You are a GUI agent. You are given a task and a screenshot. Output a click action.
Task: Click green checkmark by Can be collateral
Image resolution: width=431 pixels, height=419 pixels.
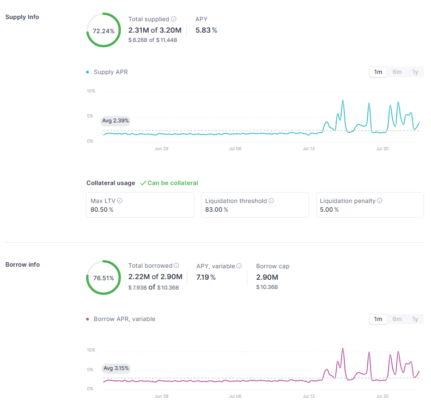[143, 183]
